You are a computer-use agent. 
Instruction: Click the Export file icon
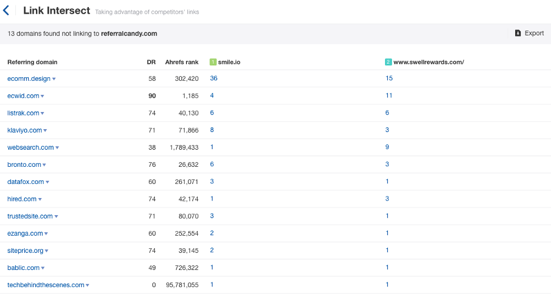(517, 33)
